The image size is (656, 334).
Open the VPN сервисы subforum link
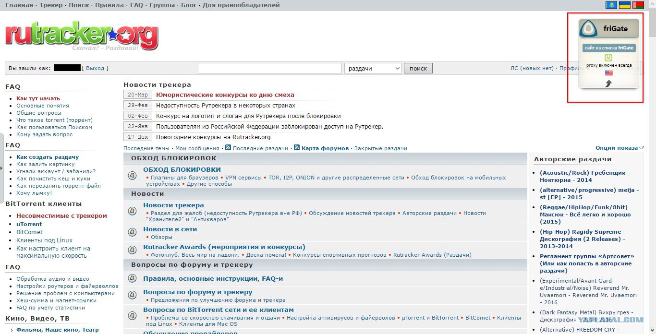(244, 178)
